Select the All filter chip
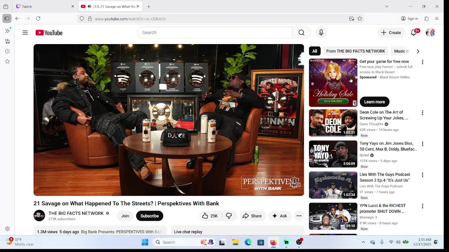Screen dimensions: 449x252 pos(315,51)
